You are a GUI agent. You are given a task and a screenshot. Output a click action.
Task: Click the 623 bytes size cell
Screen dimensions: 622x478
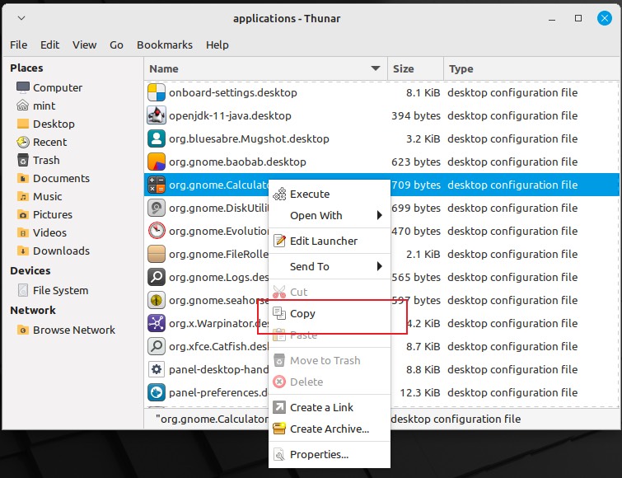click(416, 162)
